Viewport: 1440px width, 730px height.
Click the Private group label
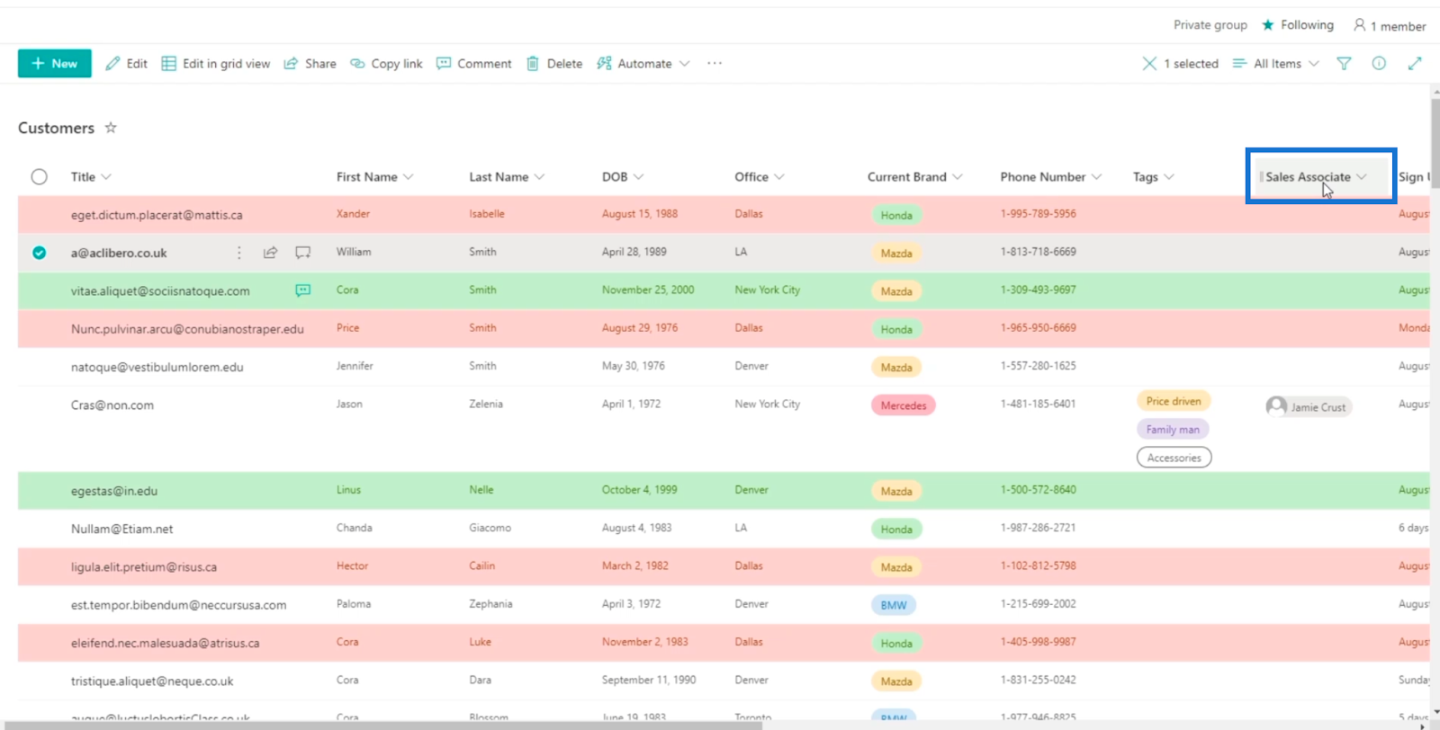[x=1210, y=25]
